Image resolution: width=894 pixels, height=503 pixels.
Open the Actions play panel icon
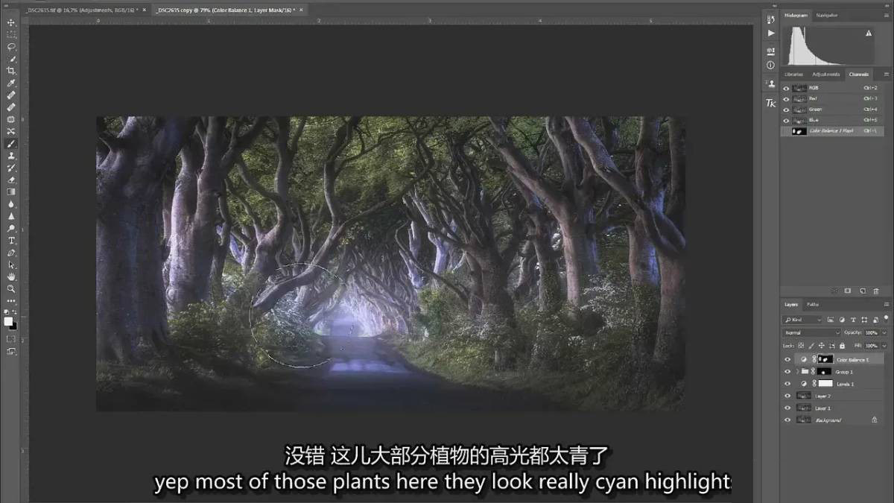[x=771, y=33]
